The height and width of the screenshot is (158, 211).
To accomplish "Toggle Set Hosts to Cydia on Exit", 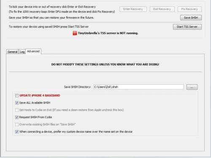I will 17,110.
